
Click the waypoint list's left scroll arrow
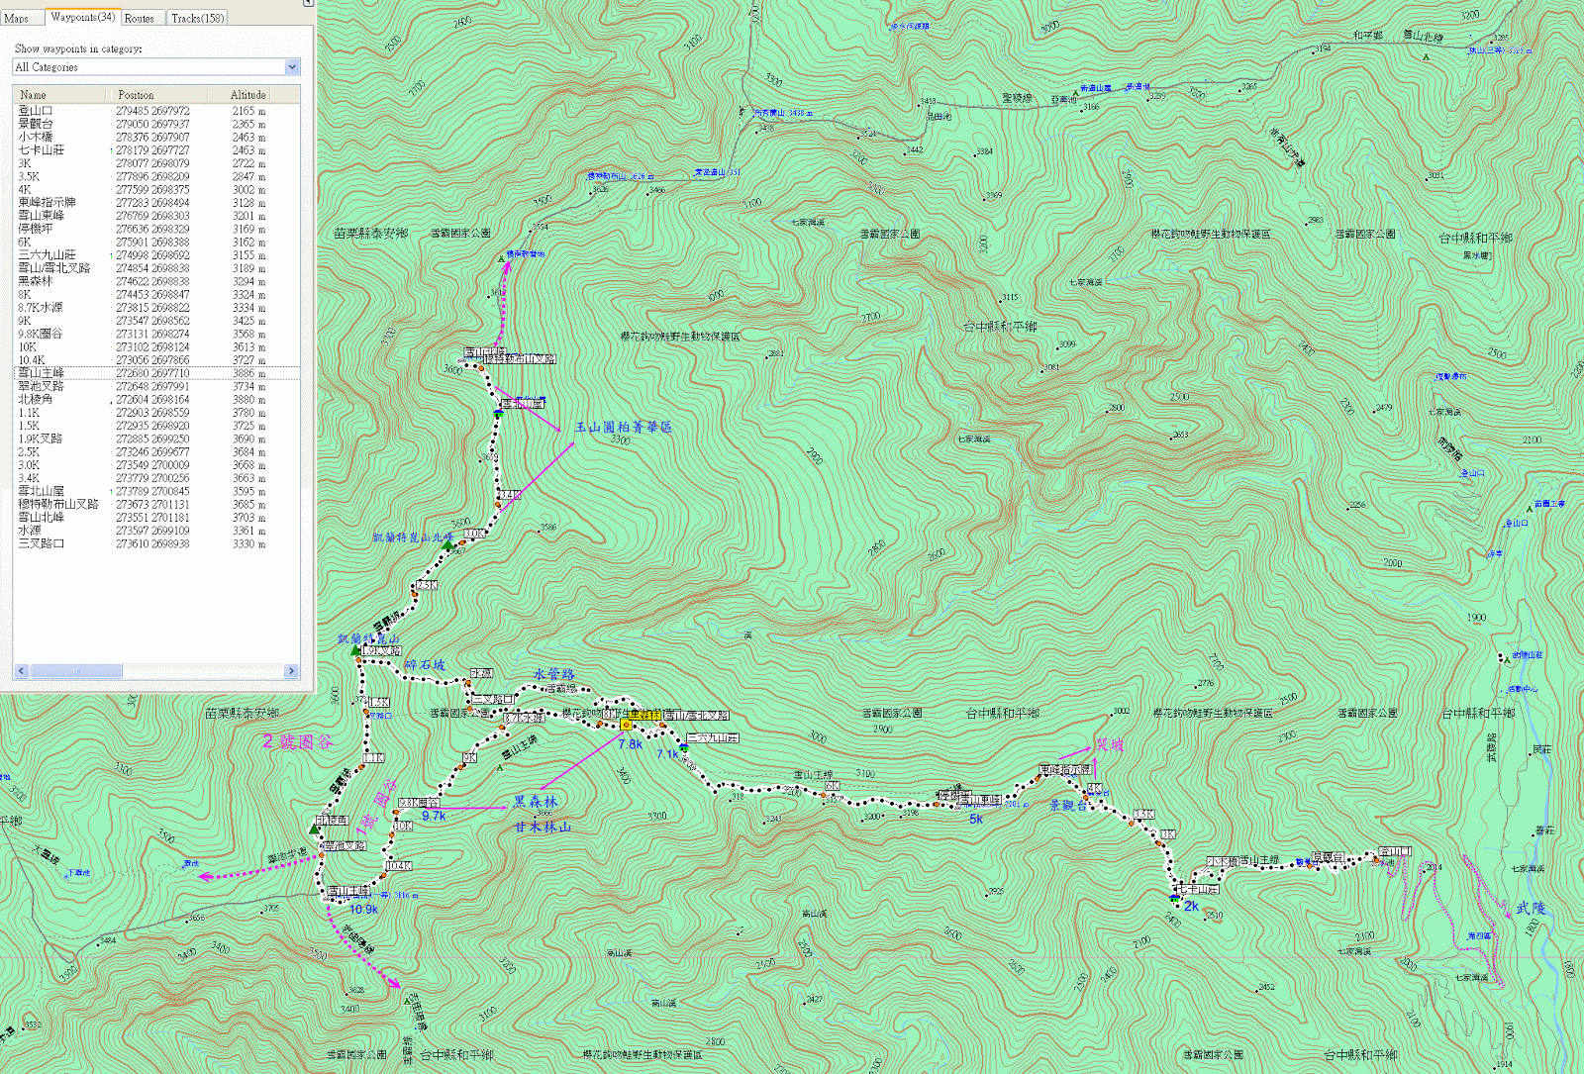(22, 671)
